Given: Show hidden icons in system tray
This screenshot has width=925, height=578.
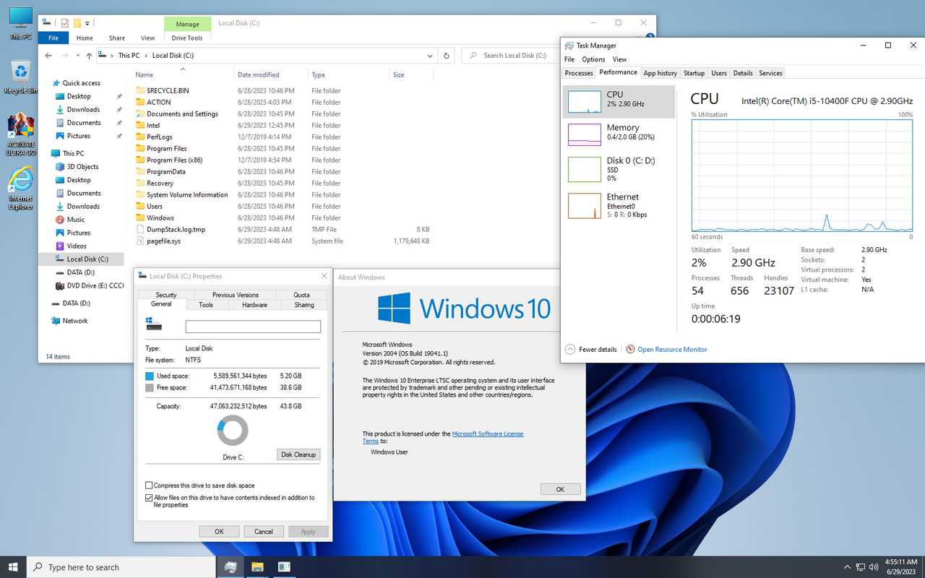Looking at the screenshot, I should (847, 567).
